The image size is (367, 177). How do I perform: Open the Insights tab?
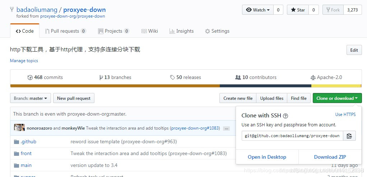click(182, 31)
